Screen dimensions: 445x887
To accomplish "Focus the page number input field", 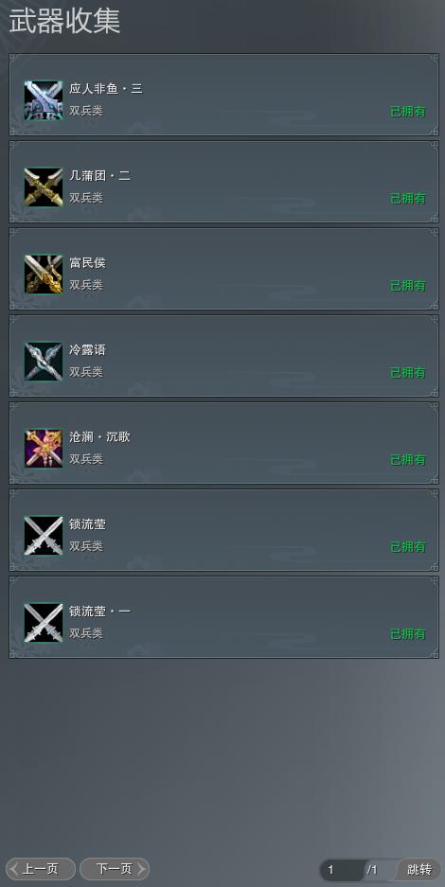I will [342, 869].
